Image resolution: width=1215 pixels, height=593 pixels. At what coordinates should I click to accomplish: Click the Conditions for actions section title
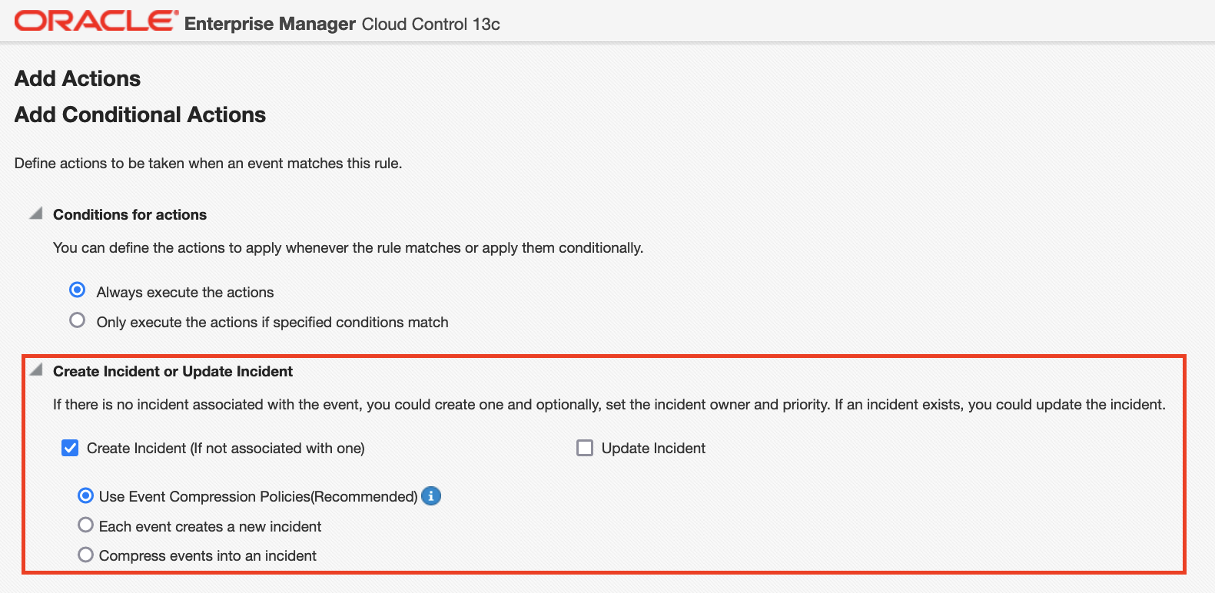click(x=130, y=214)
